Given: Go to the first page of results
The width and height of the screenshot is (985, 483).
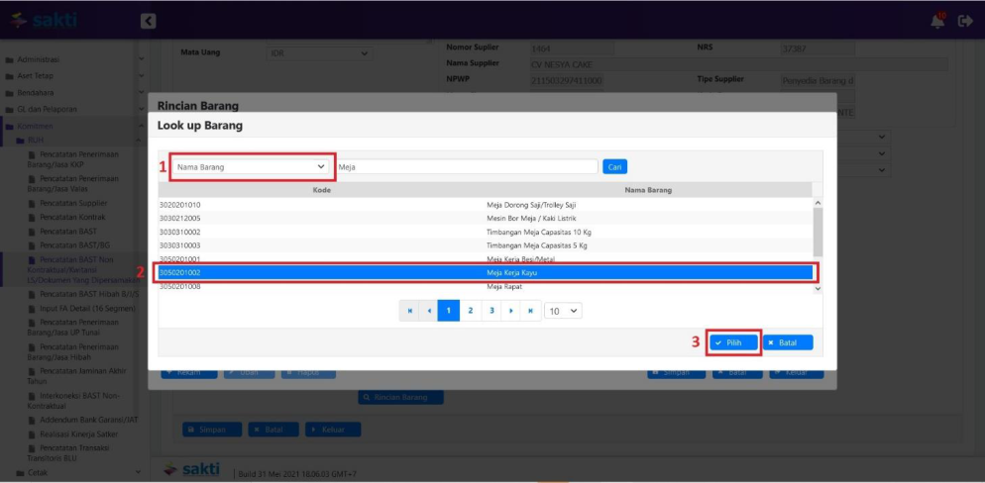Looking at the screenshot, I should pos(409,311).
